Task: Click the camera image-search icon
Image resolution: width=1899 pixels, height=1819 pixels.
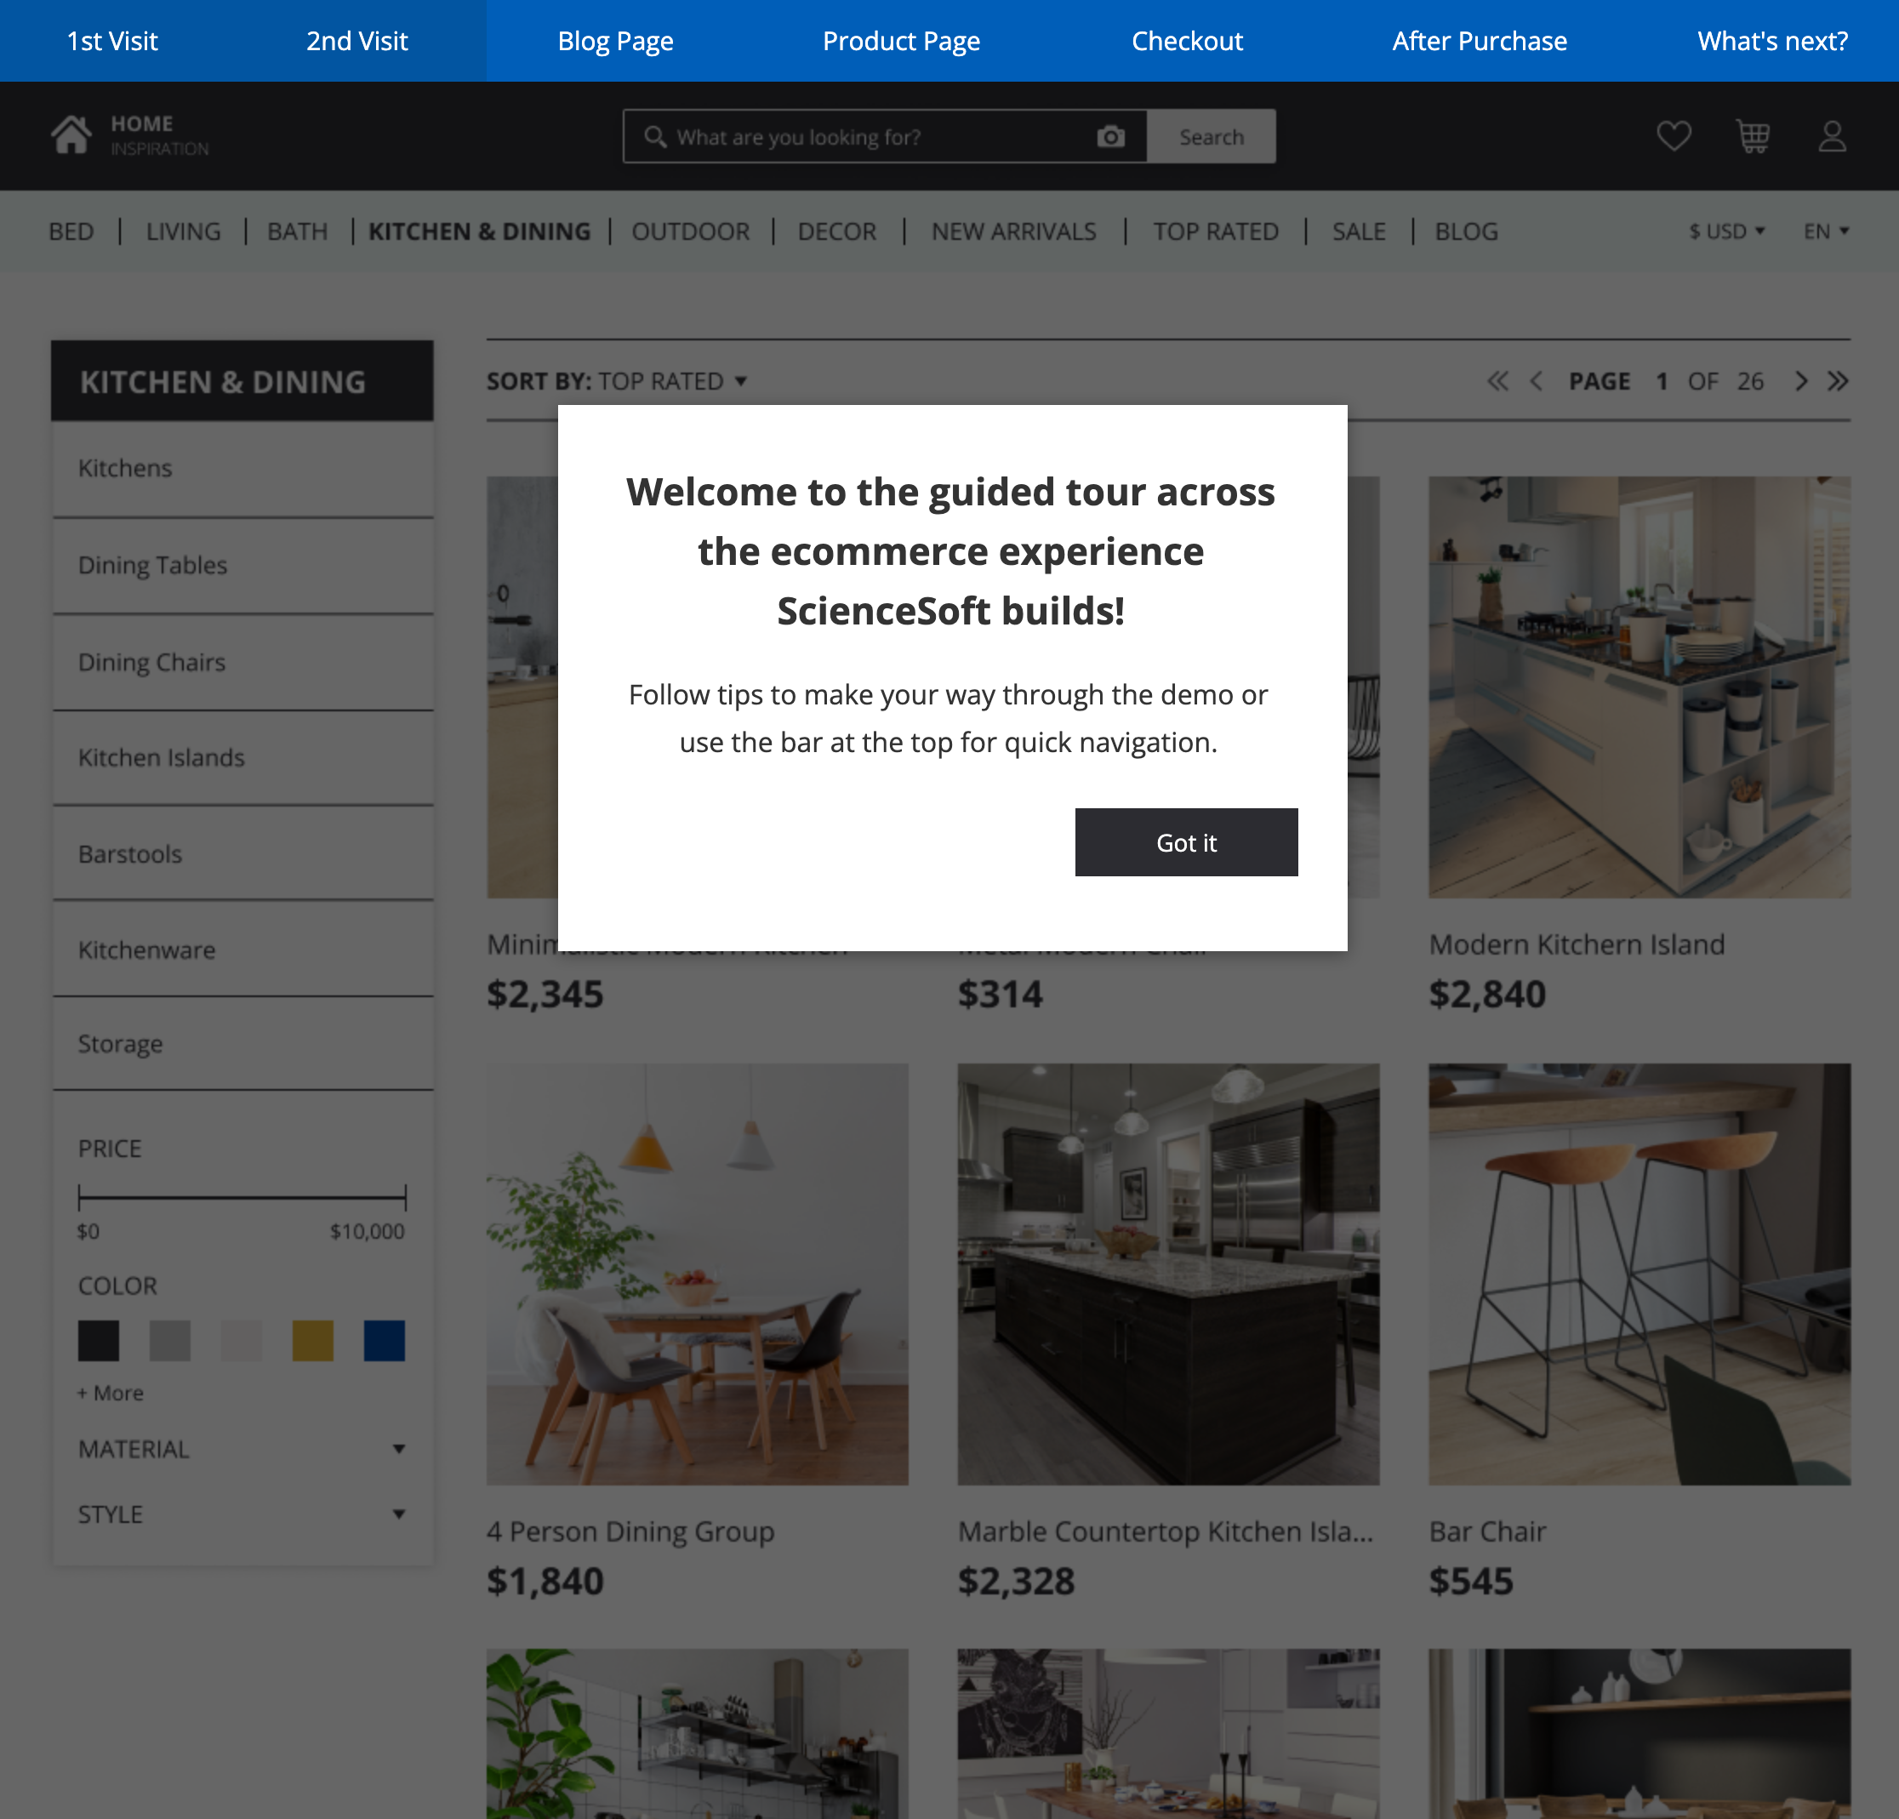Action: (1110, 137)
